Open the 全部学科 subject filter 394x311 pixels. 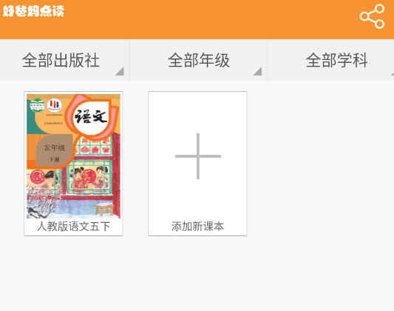click(331, 61)
